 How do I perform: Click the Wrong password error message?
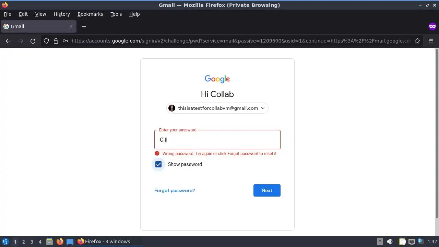tap(220, 154)
